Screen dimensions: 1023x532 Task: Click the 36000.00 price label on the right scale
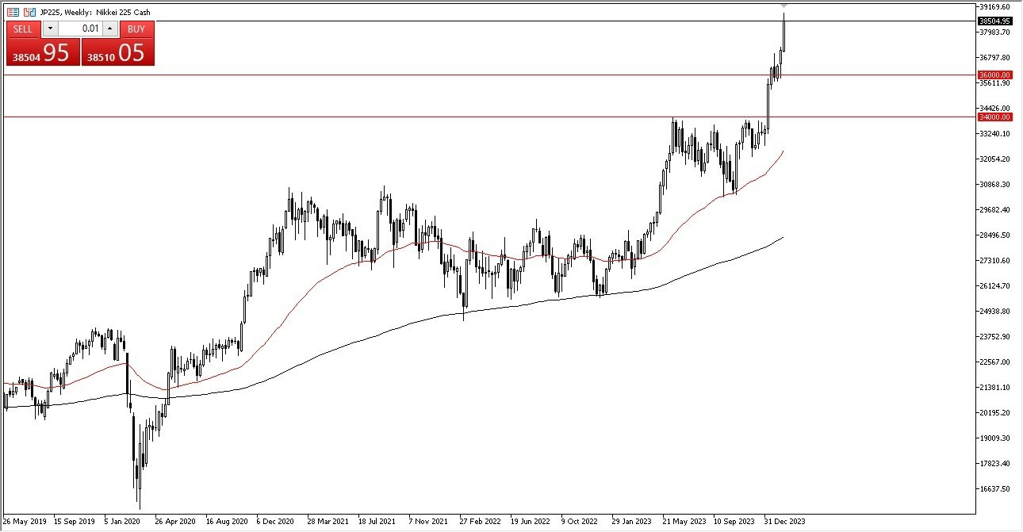[x=996, y=75]
